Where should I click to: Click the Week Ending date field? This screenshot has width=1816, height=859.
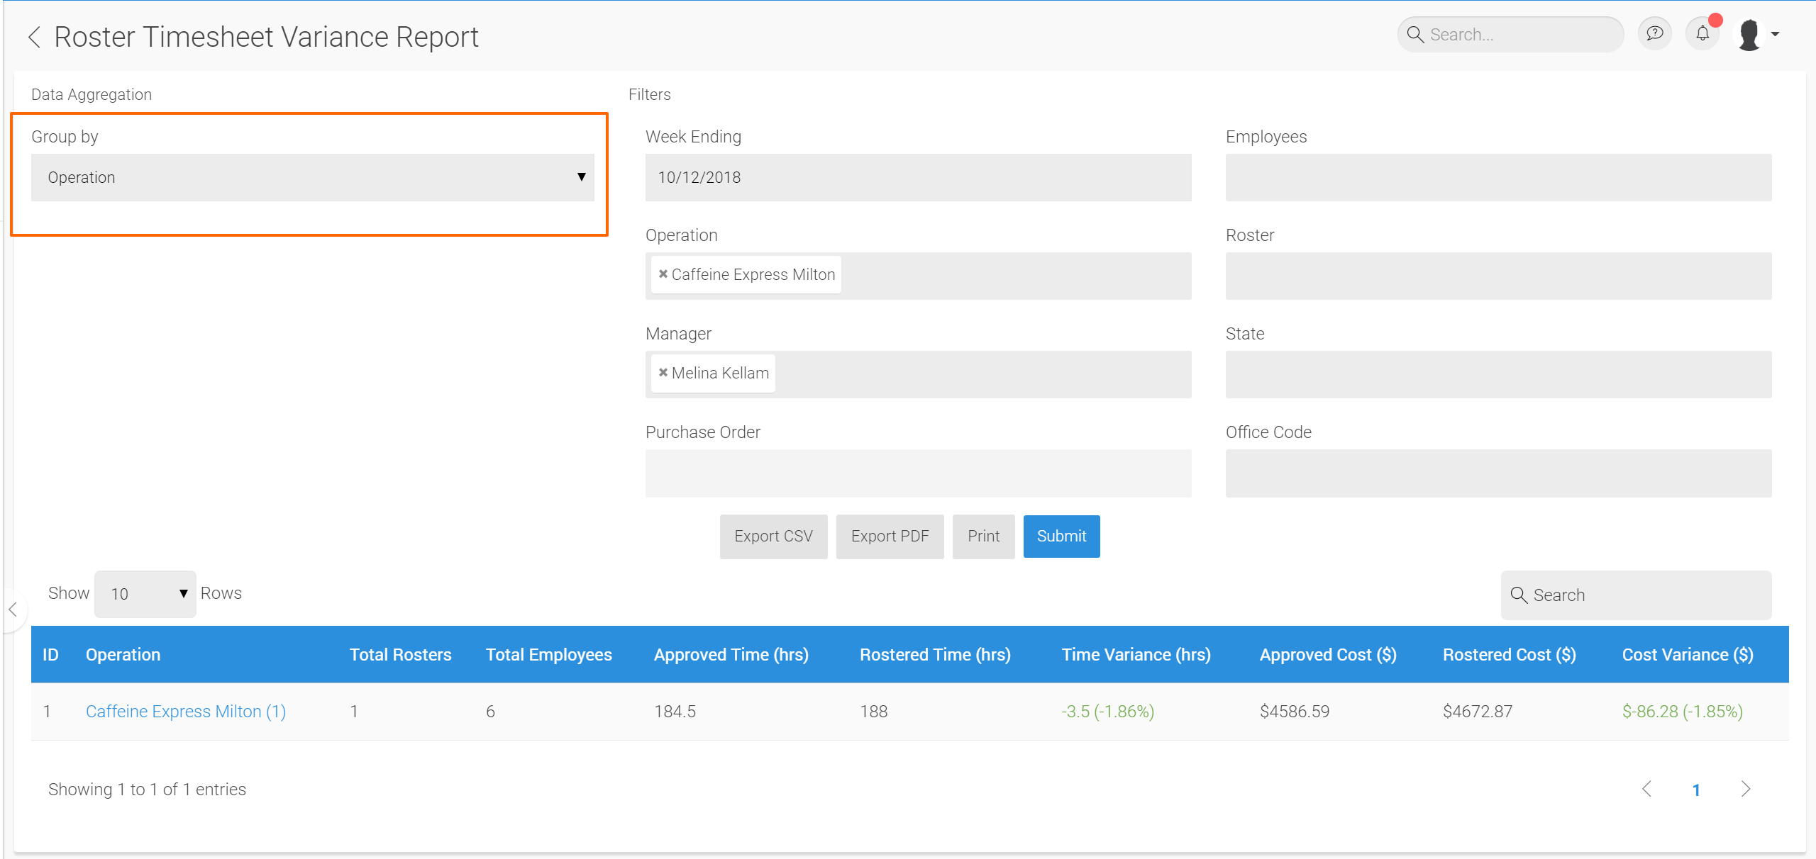pos(918,178)
